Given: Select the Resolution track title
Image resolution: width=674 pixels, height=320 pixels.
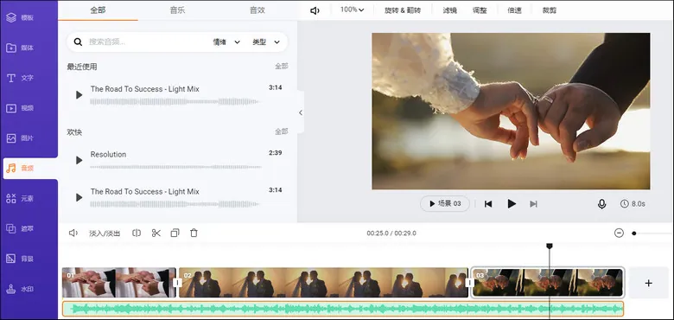Looking at the screenshot, I should (x=108, y=155).
